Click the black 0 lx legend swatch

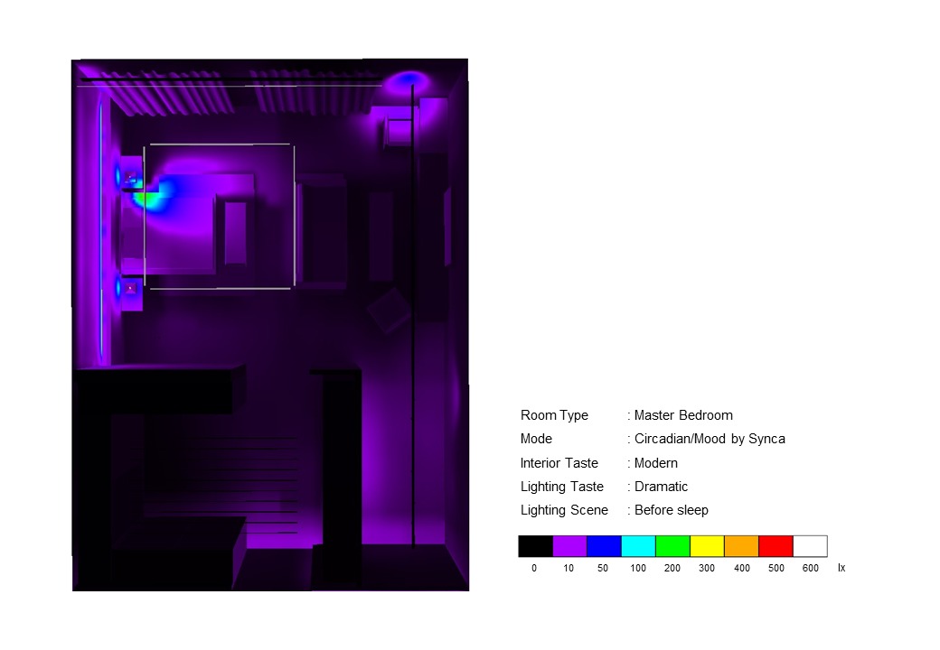535,546
